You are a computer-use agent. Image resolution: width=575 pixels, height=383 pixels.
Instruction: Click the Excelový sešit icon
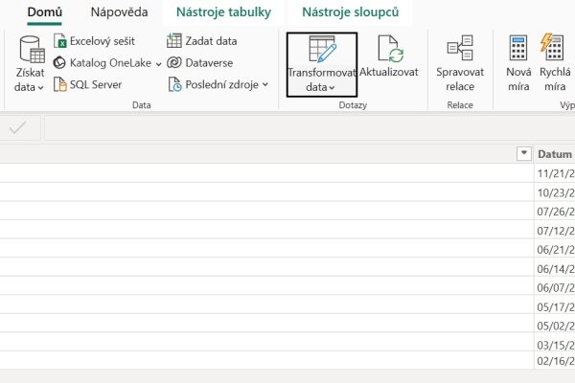coord(59,40)
